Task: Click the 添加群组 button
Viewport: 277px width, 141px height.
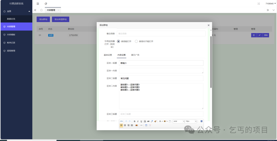Action: pyautogui.click(x=43, y=19)
